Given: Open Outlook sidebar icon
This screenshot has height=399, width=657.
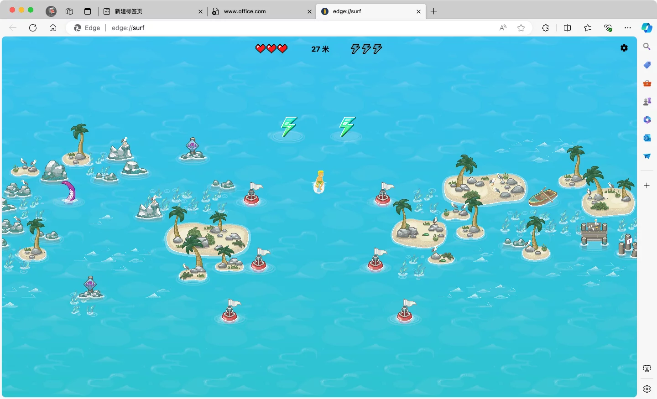Looking at the screenshot, I should point(647,138).
